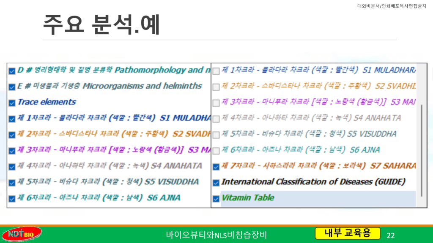Image resolution: width=433 pixels, height=243 pixels.
Task: Click the 바이오뷰티와NLS비침습장비 footer text
Action: click(x=216, y=235)
